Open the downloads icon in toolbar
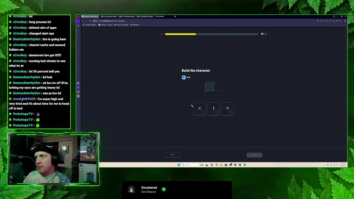 tap(334, 21)
